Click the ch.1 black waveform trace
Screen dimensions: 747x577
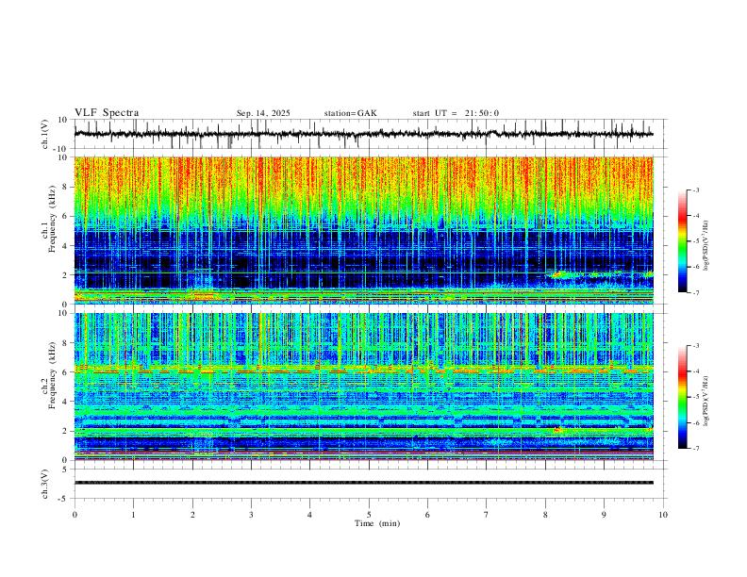coord(363,134)
